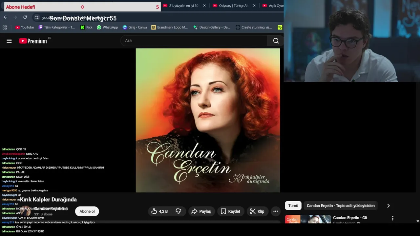This screenshot has width=420, height=236.
Task: Subscribe using the Abone ol button
Action: tap(87, 211)
